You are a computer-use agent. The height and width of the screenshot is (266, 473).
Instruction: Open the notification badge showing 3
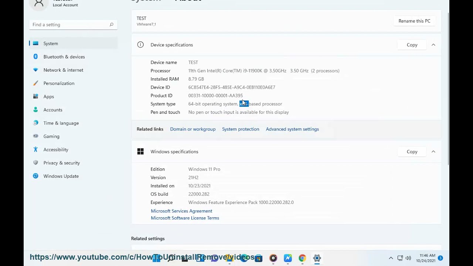440,258
